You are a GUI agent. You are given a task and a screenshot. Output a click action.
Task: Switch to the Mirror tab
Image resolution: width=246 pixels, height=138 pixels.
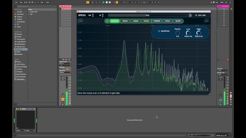coord(157,21)
